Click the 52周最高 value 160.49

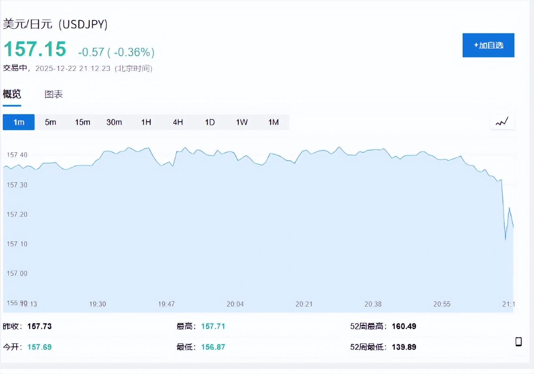click(x=404, y=326)
